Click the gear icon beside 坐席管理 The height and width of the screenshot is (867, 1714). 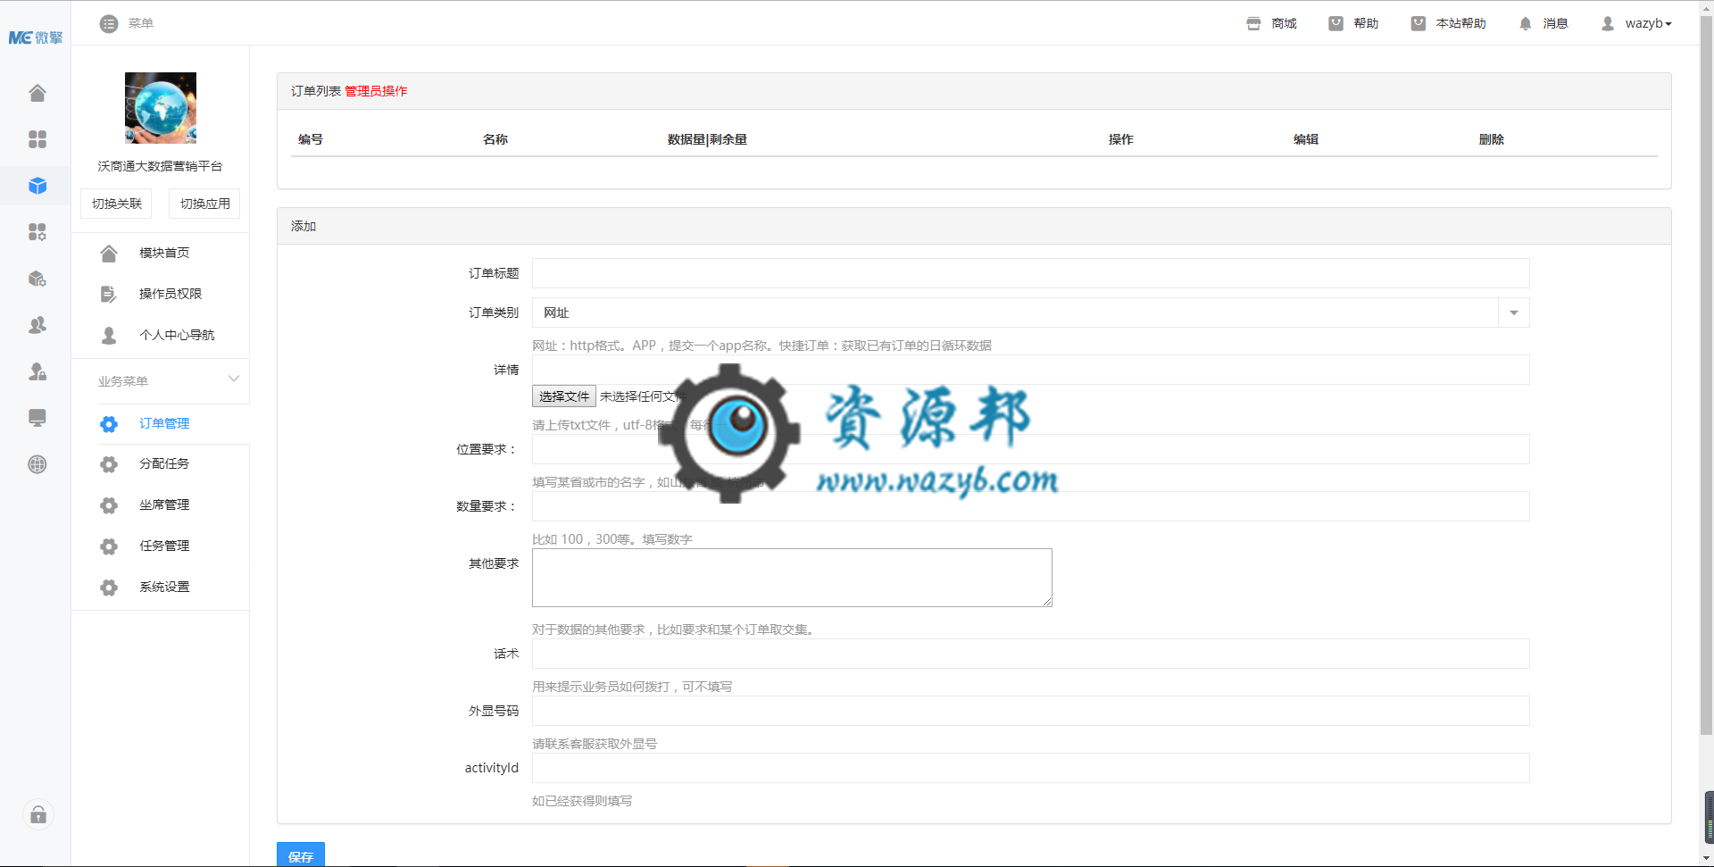(109, 505)
